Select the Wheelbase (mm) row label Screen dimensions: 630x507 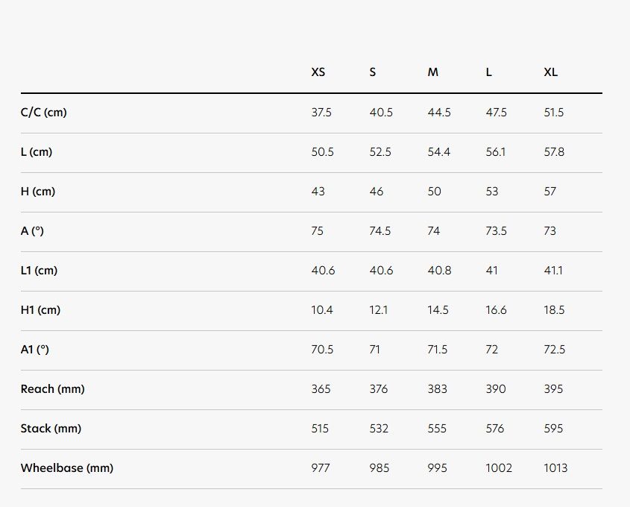click(67, 468)
